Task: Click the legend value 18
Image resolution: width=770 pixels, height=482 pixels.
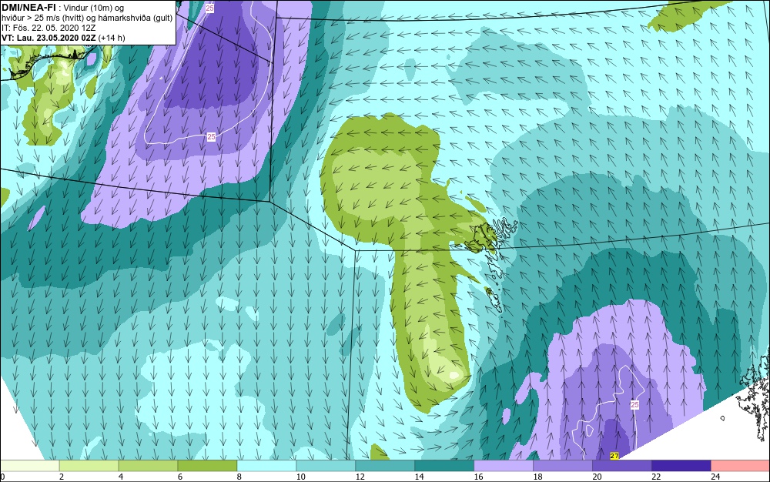Action: 537,477
